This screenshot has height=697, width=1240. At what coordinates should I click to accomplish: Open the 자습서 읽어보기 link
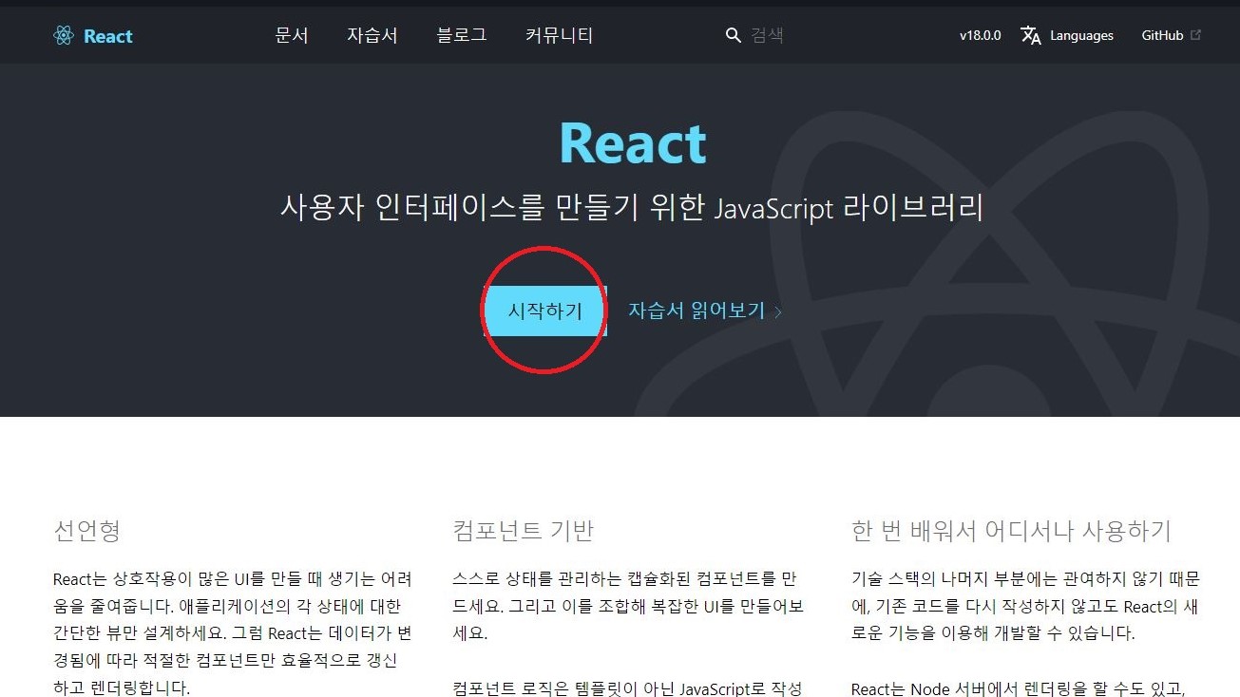pos(705,311)
